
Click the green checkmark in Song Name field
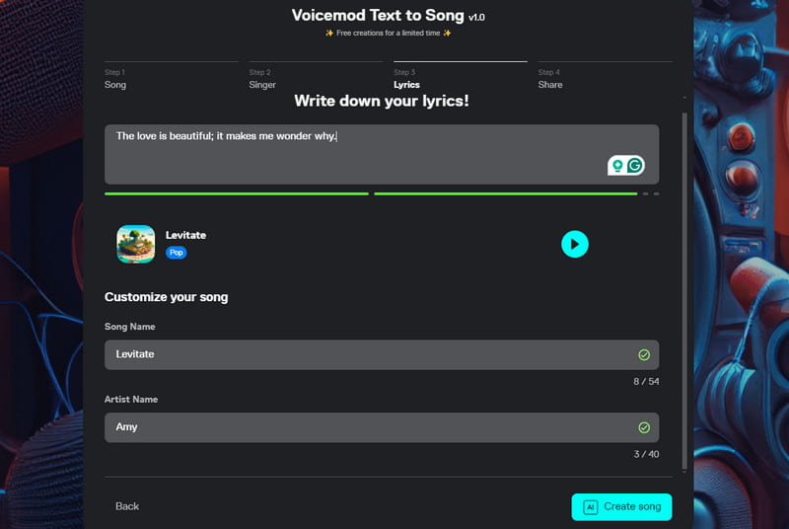[x=644, y=354]
